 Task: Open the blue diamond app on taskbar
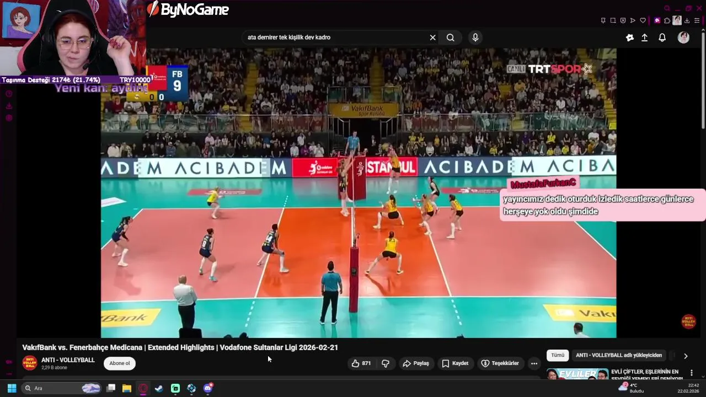pyautogui.click(x=191, y=388)
